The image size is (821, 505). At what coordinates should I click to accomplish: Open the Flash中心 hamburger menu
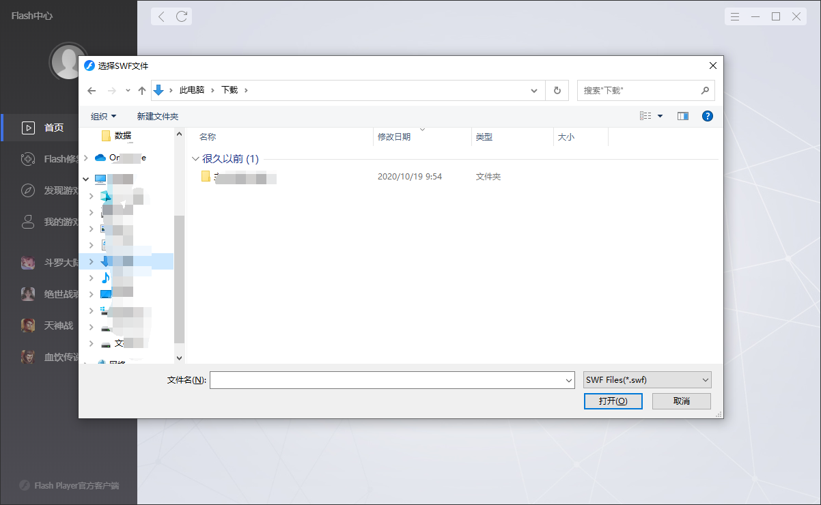pyautogui.click(x=735, y=16)
